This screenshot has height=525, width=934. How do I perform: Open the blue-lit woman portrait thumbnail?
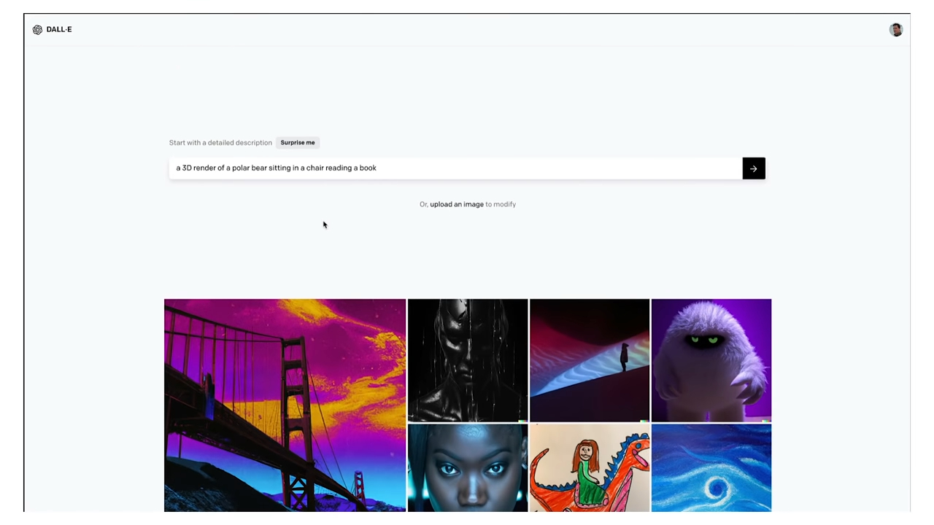[468, 468]
